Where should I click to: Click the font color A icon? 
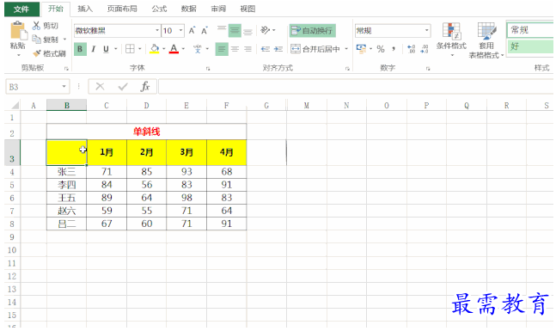tap(174, 49)
